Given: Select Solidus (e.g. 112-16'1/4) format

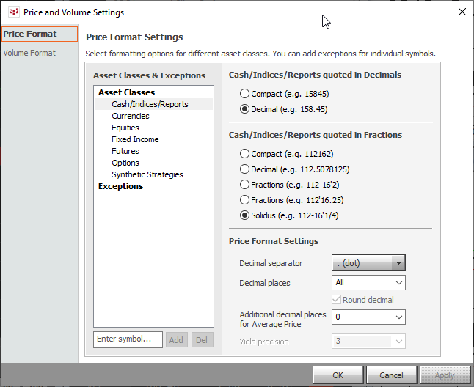Looking at the screenshot, I should click(245, 215).
